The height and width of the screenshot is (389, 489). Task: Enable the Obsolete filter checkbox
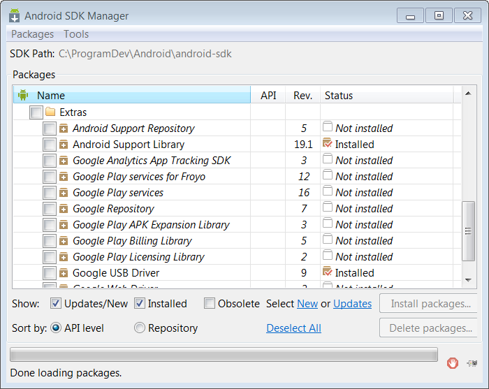tap(210, 303)
